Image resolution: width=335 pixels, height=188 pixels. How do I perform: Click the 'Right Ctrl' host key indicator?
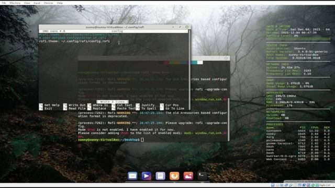tap(325, 185)
